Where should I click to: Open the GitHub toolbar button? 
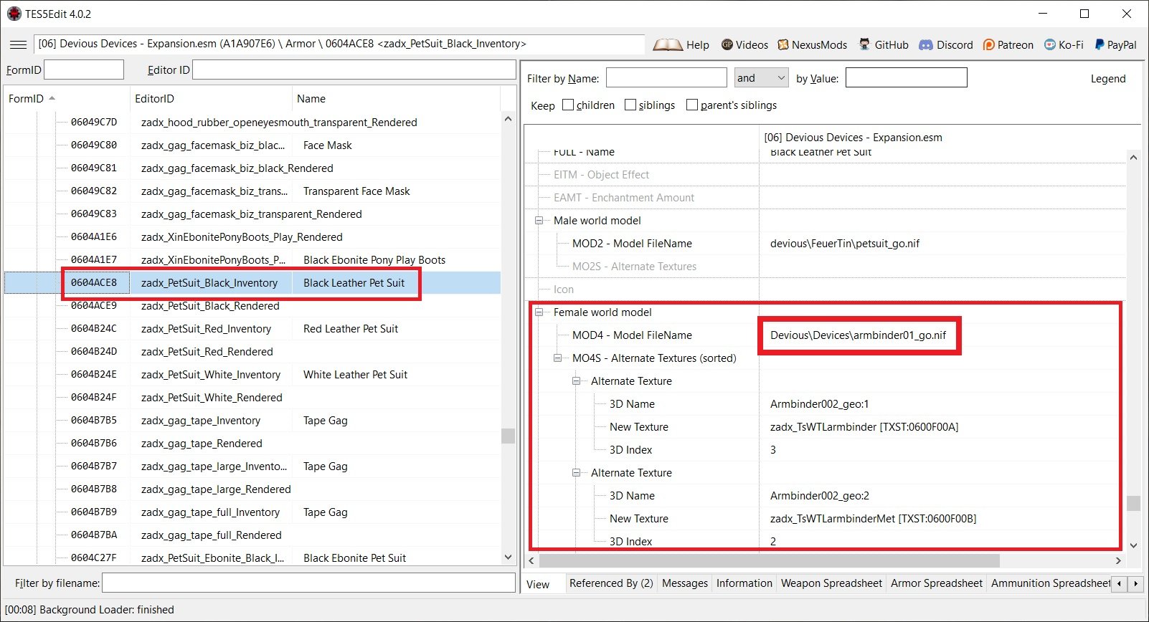tap(884, 44)
